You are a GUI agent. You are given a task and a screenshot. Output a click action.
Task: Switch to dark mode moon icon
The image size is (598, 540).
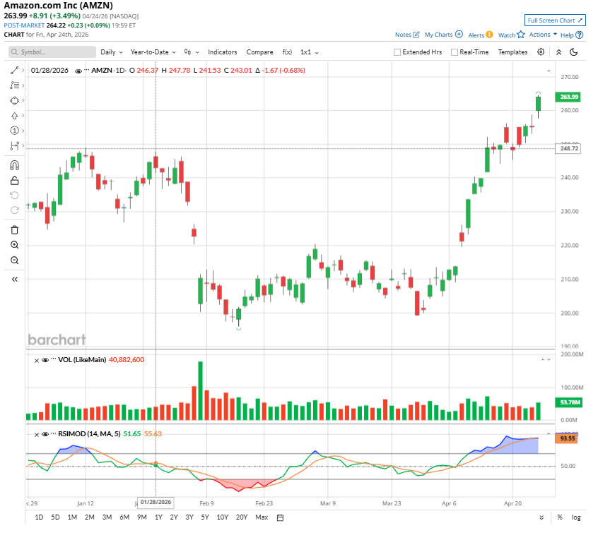(573, 52)
